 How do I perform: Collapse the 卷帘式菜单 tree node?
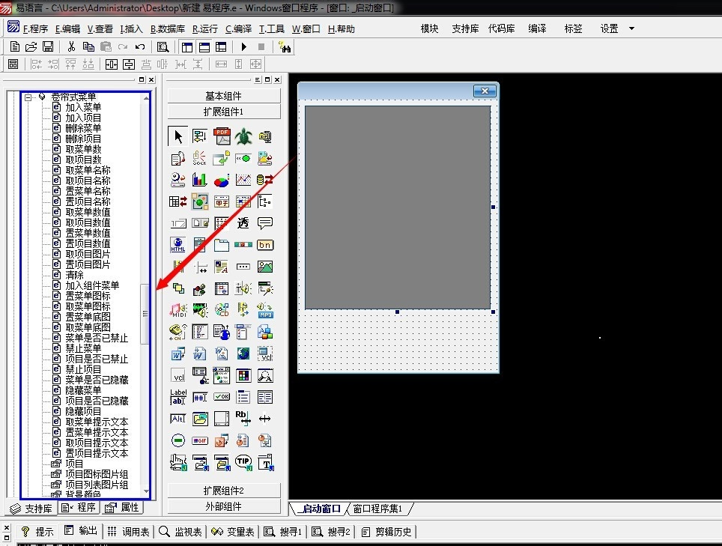point(28,97)
